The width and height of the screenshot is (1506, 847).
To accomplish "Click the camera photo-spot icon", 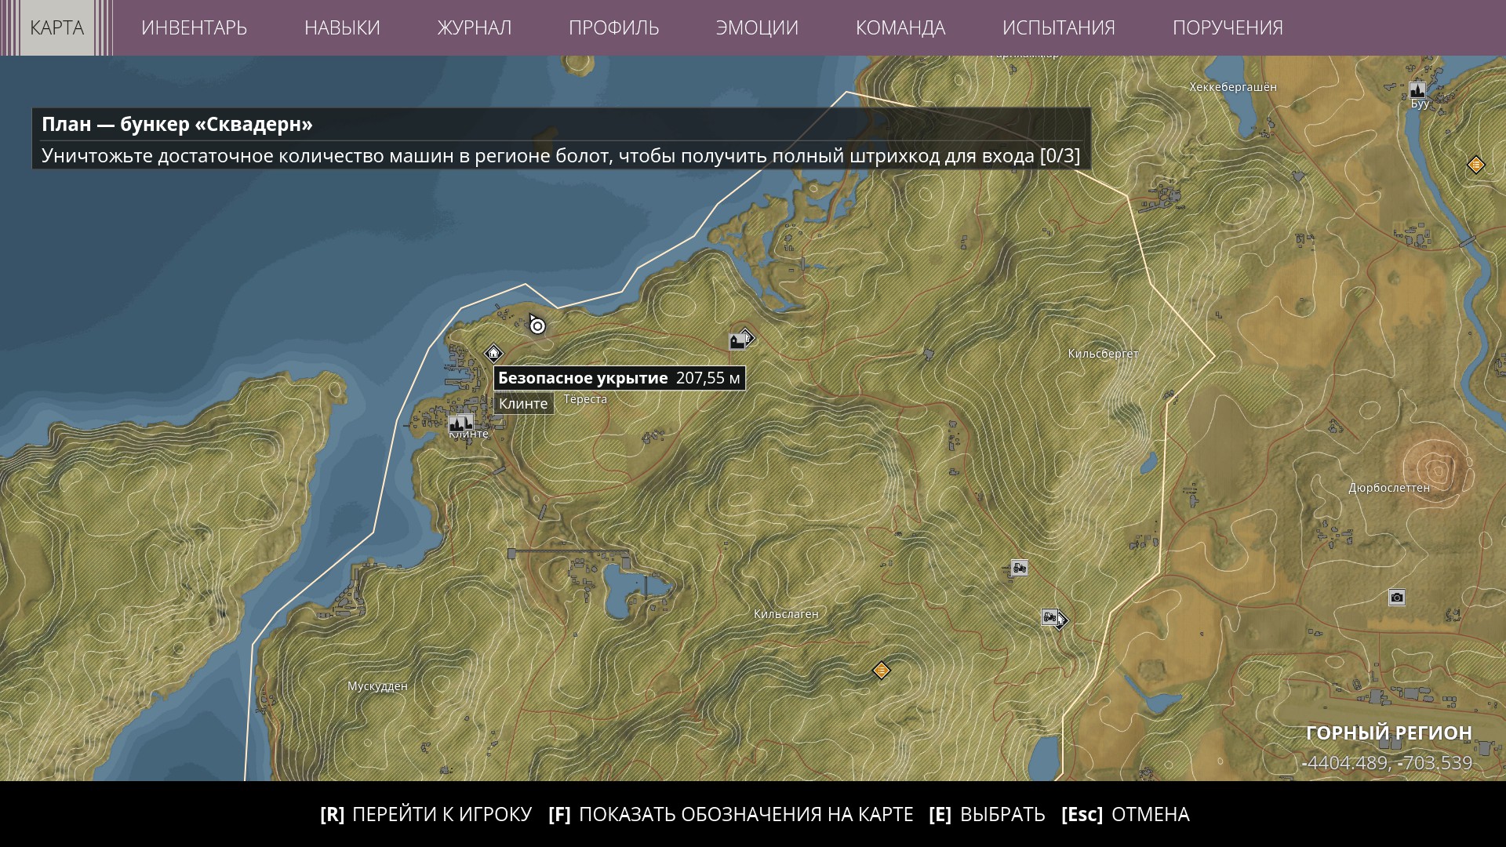I will point(1397,598).
